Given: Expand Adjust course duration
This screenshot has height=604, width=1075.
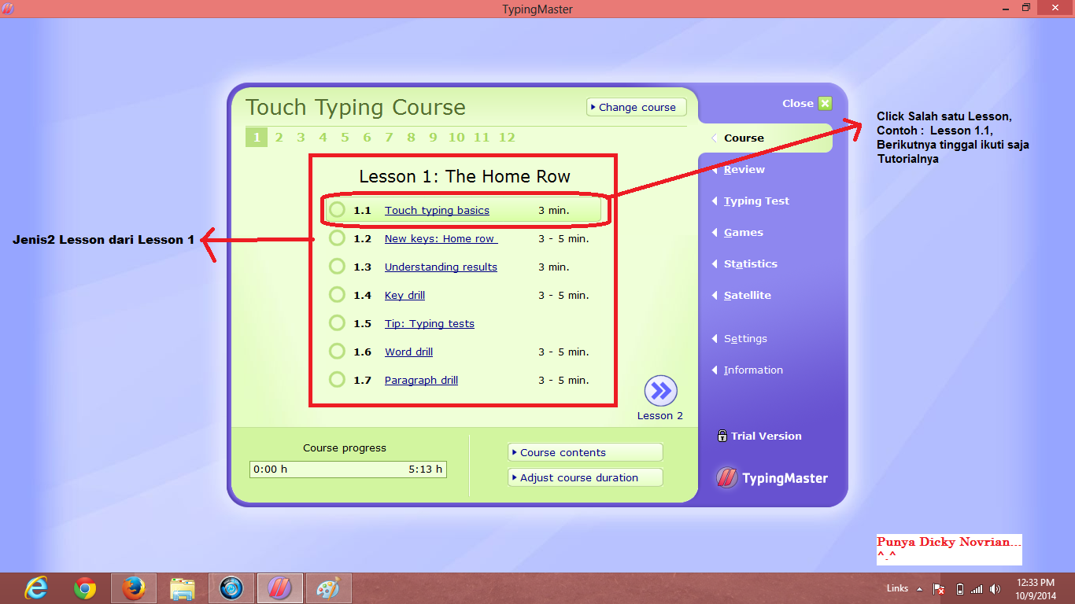Looking at the screenshot, I should click(585, 477).
